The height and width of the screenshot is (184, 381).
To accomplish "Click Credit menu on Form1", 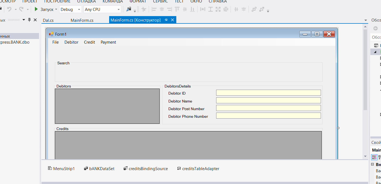I will click(90, 42).
